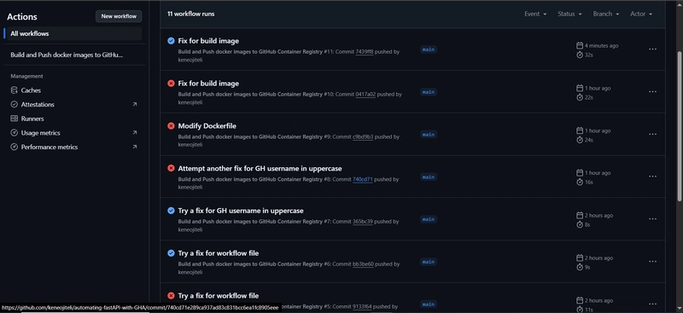Screen dimensions: 683x313
Task: Open the Actor filter dropdown
Action: click(641, 14)
